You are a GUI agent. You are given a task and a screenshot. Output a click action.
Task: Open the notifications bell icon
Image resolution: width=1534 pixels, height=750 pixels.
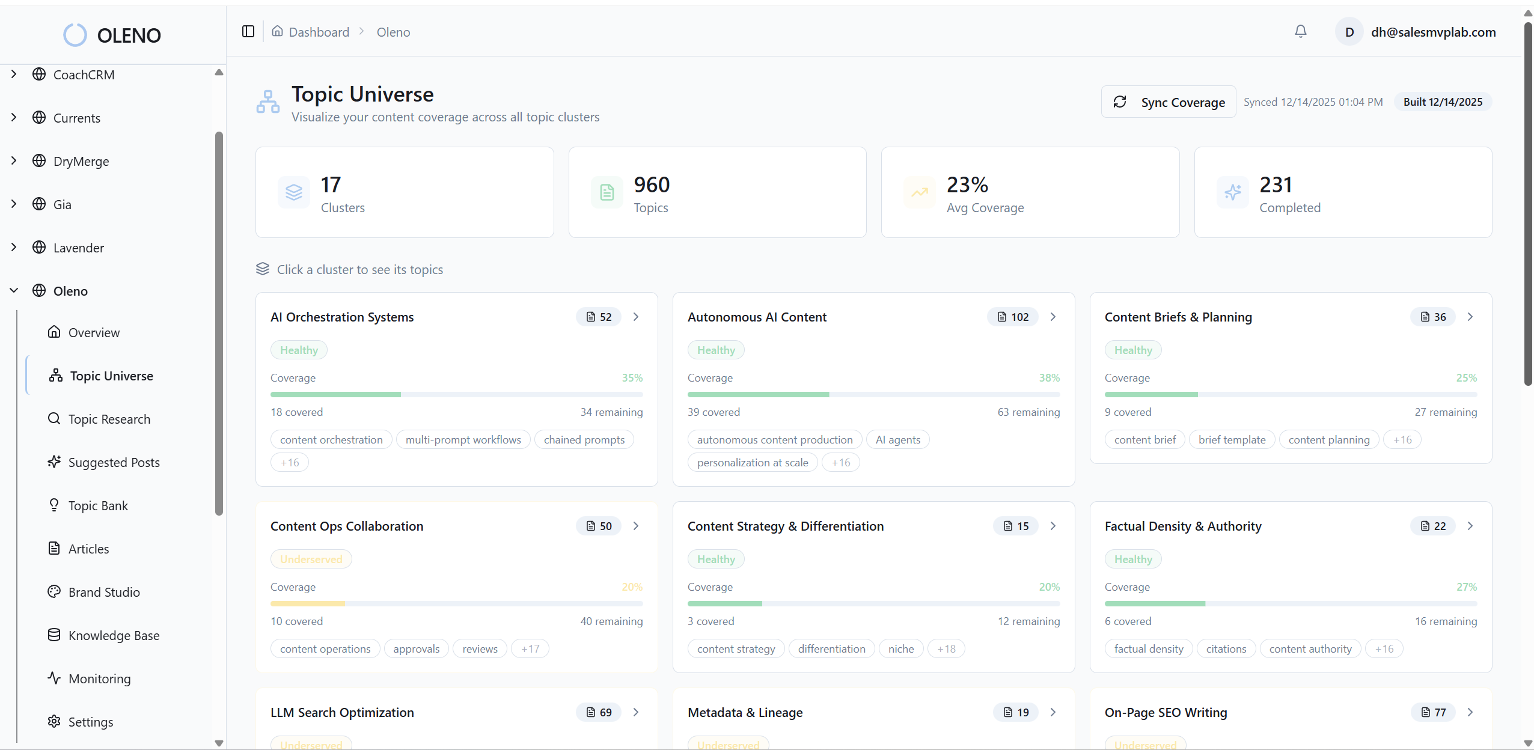pos(1300,32)
